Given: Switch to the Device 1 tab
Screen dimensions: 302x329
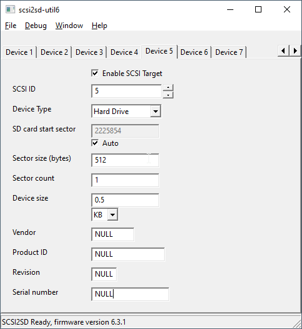Looking at the screenshot, I should pyautogui.click(x=19, y=52).
